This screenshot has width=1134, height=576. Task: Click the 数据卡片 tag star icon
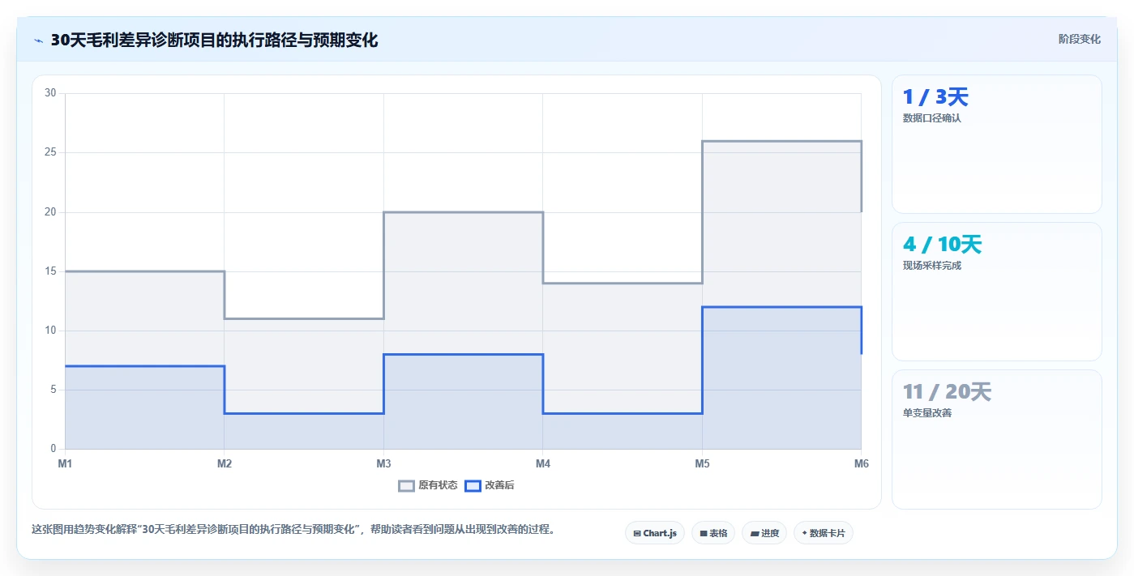click(x=804, y=533)
